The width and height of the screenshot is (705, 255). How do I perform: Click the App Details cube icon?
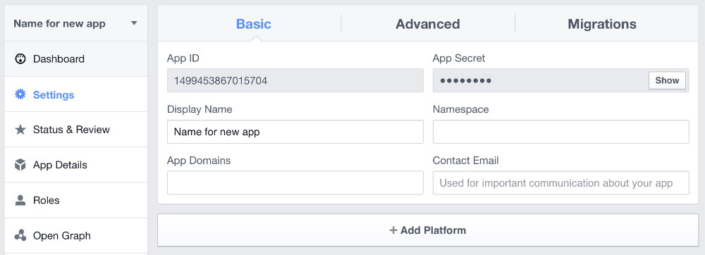(20, 165)
